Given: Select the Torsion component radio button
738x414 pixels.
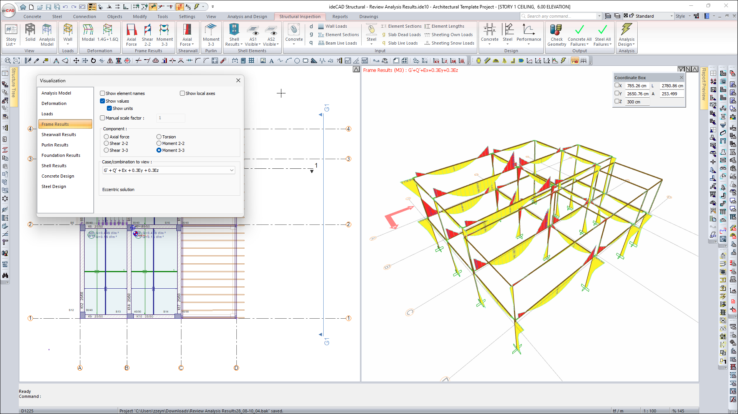Looking at the screenshot, I should (159, 137).
